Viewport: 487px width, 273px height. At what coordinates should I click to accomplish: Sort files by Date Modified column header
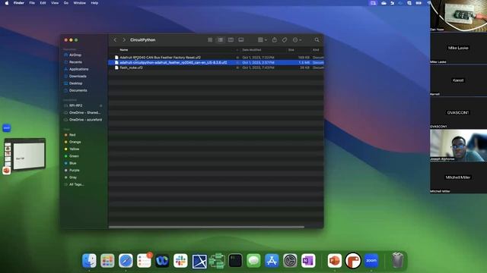click(252, 50)
